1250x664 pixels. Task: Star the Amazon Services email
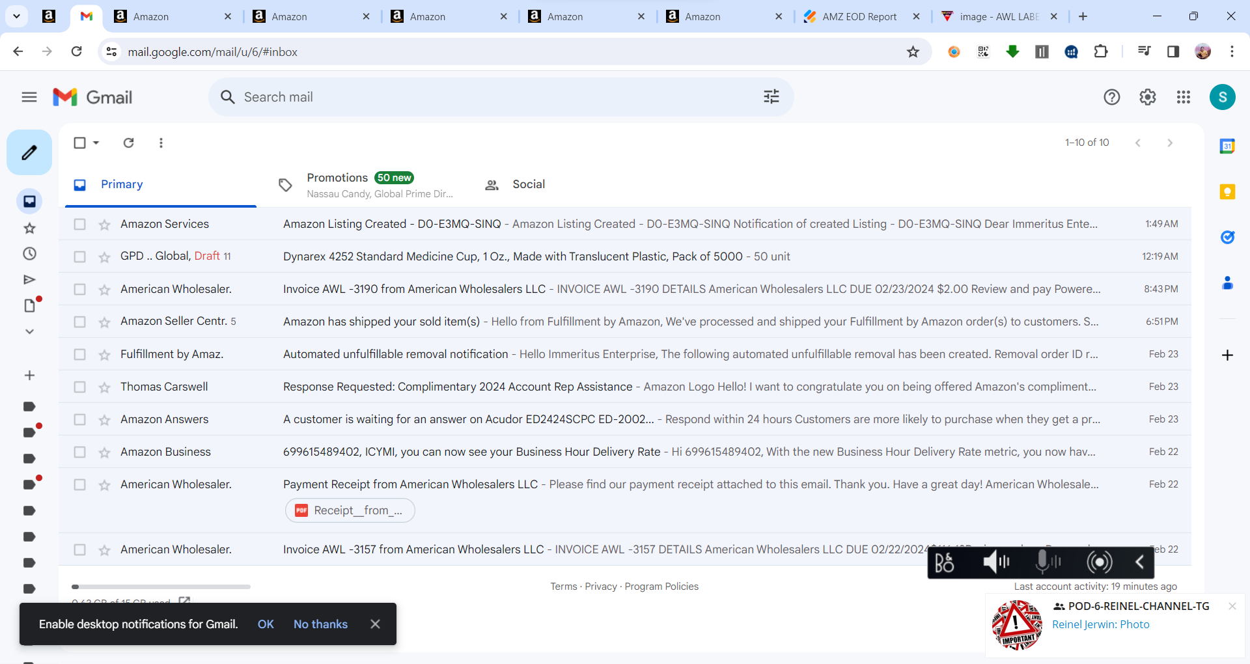[104, 225]
